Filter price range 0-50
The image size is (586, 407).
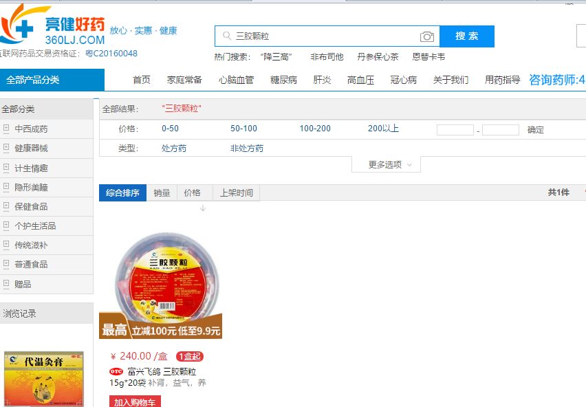(170, 129)
